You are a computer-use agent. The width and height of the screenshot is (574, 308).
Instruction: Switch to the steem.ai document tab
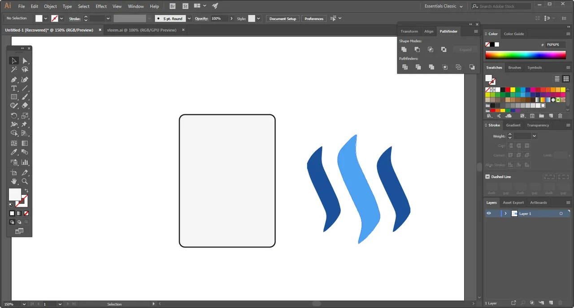(x=142, y=30)
